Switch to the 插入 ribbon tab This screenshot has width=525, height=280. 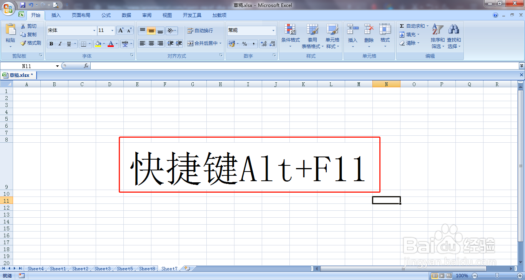click(x=56, y=15)
